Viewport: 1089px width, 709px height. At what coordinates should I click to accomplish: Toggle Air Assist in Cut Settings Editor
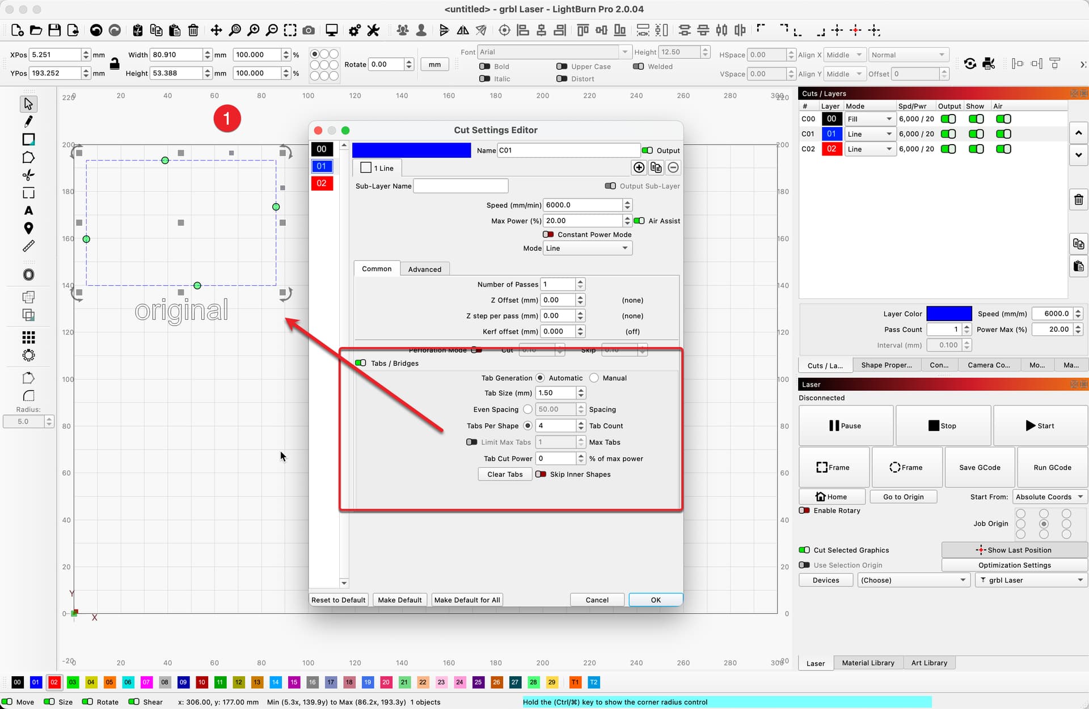coord(640,221)
